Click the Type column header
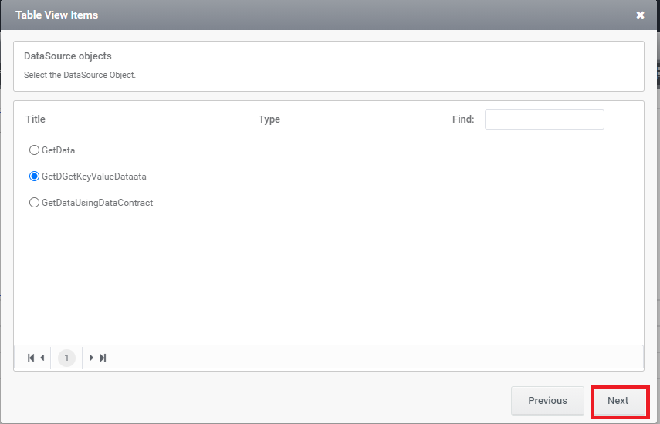 pos(269,119)
